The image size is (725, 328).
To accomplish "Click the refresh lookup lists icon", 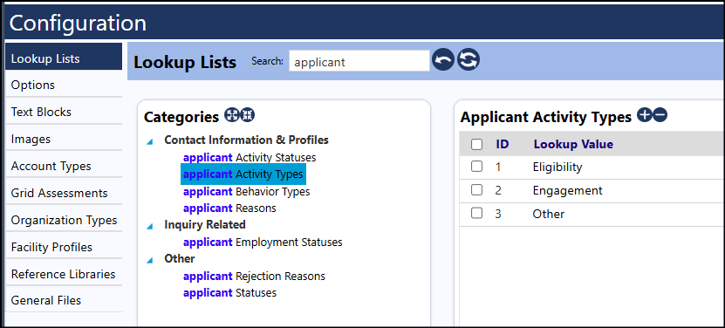I will click(469, 60).
